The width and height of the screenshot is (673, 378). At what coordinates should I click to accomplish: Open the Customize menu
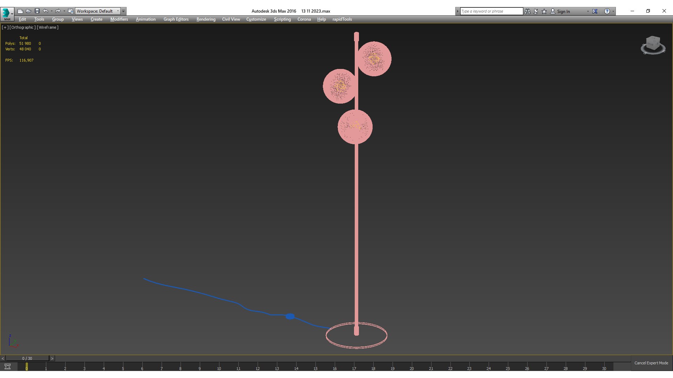pyautogui.click(x=256, y=19)
